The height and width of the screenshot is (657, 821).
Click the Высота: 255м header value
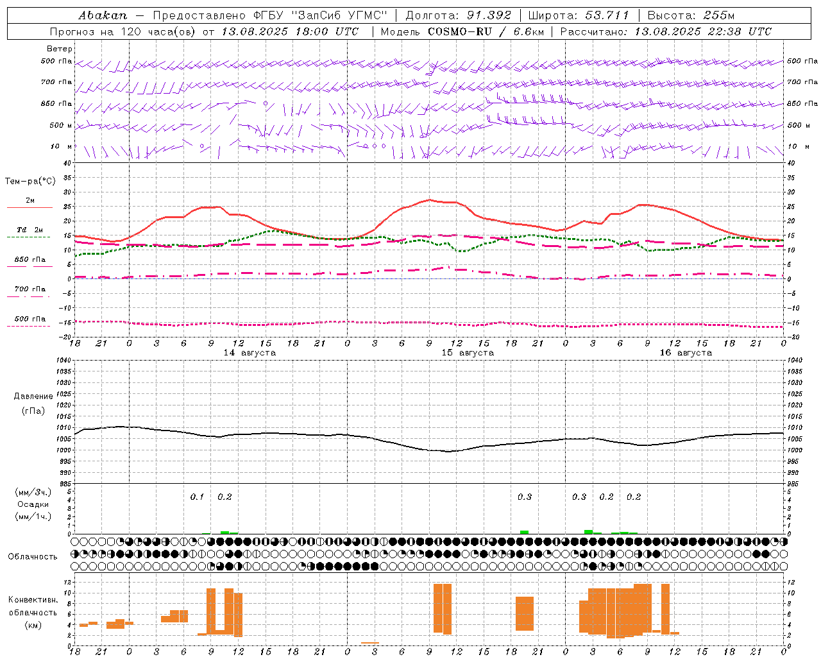pos(691,15)
